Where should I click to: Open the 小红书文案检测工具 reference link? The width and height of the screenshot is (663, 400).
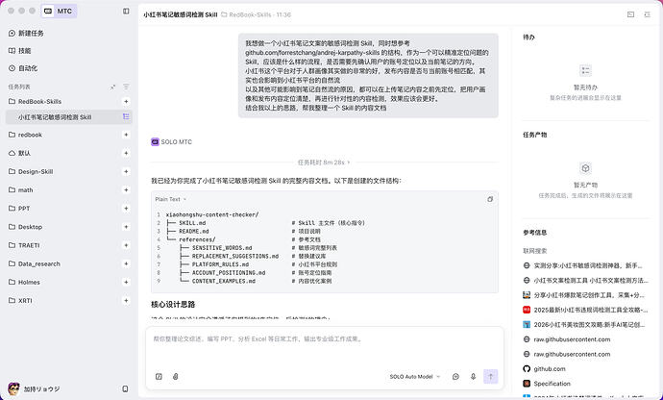tap(585, 280)
